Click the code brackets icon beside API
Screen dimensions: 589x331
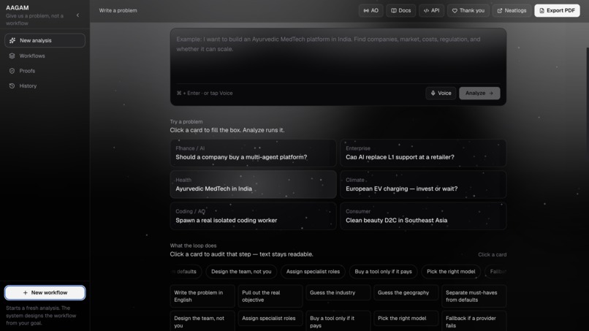(x=426, y=10)
